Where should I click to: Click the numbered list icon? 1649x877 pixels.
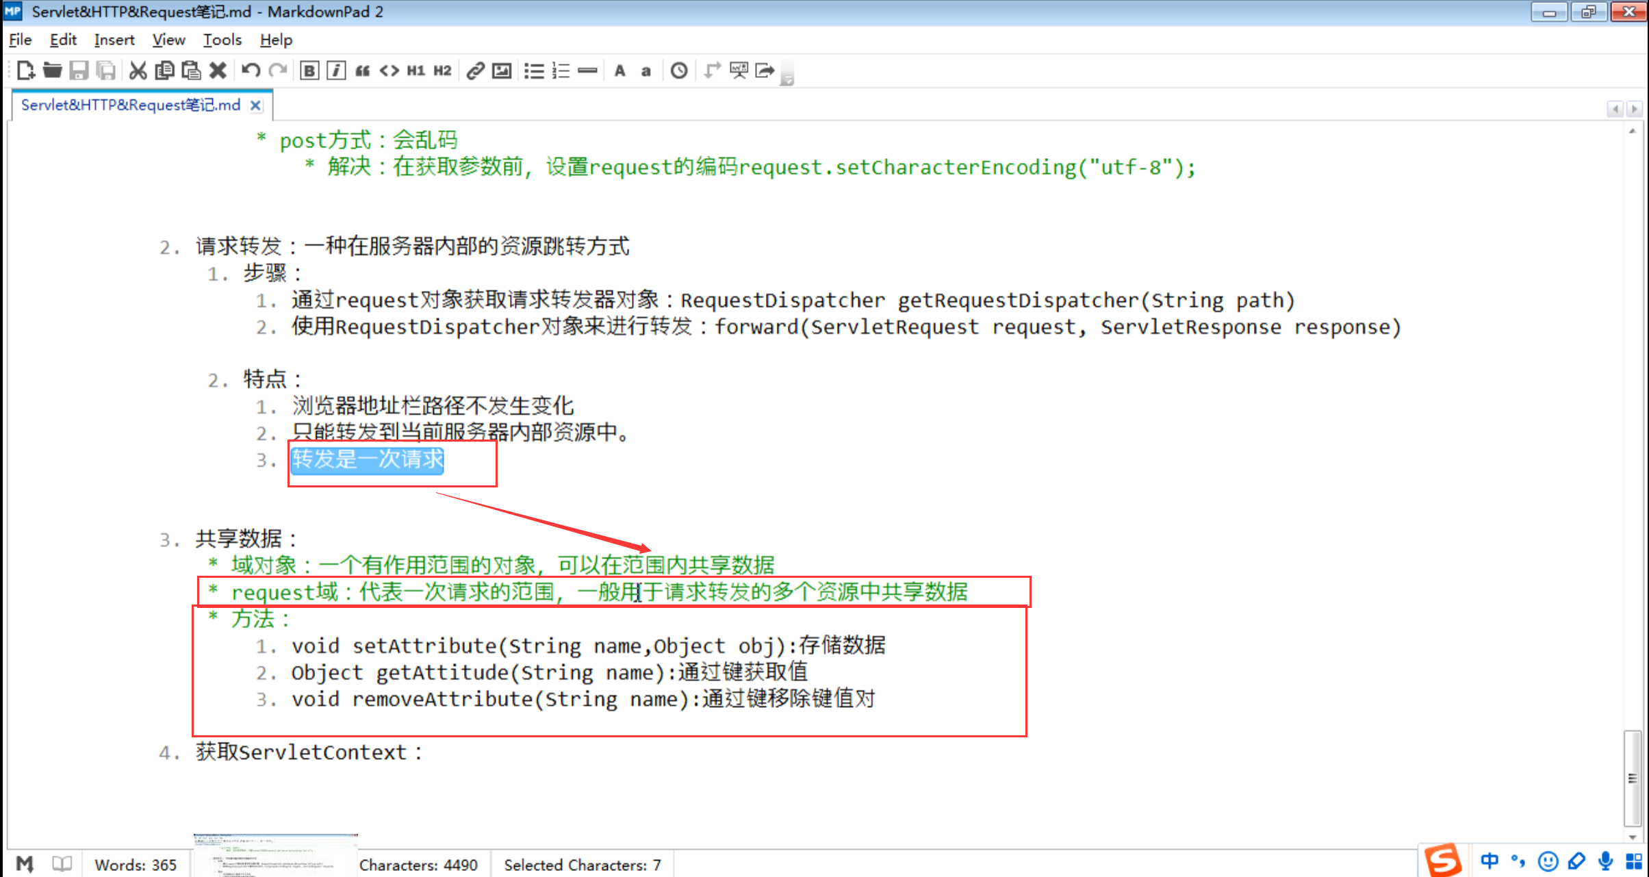click(x=561, y=71)
